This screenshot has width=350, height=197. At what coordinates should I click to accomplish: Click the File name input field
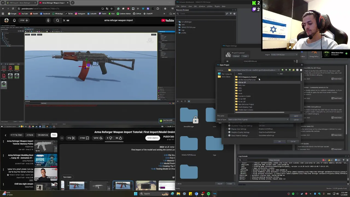tap(258, 116)
